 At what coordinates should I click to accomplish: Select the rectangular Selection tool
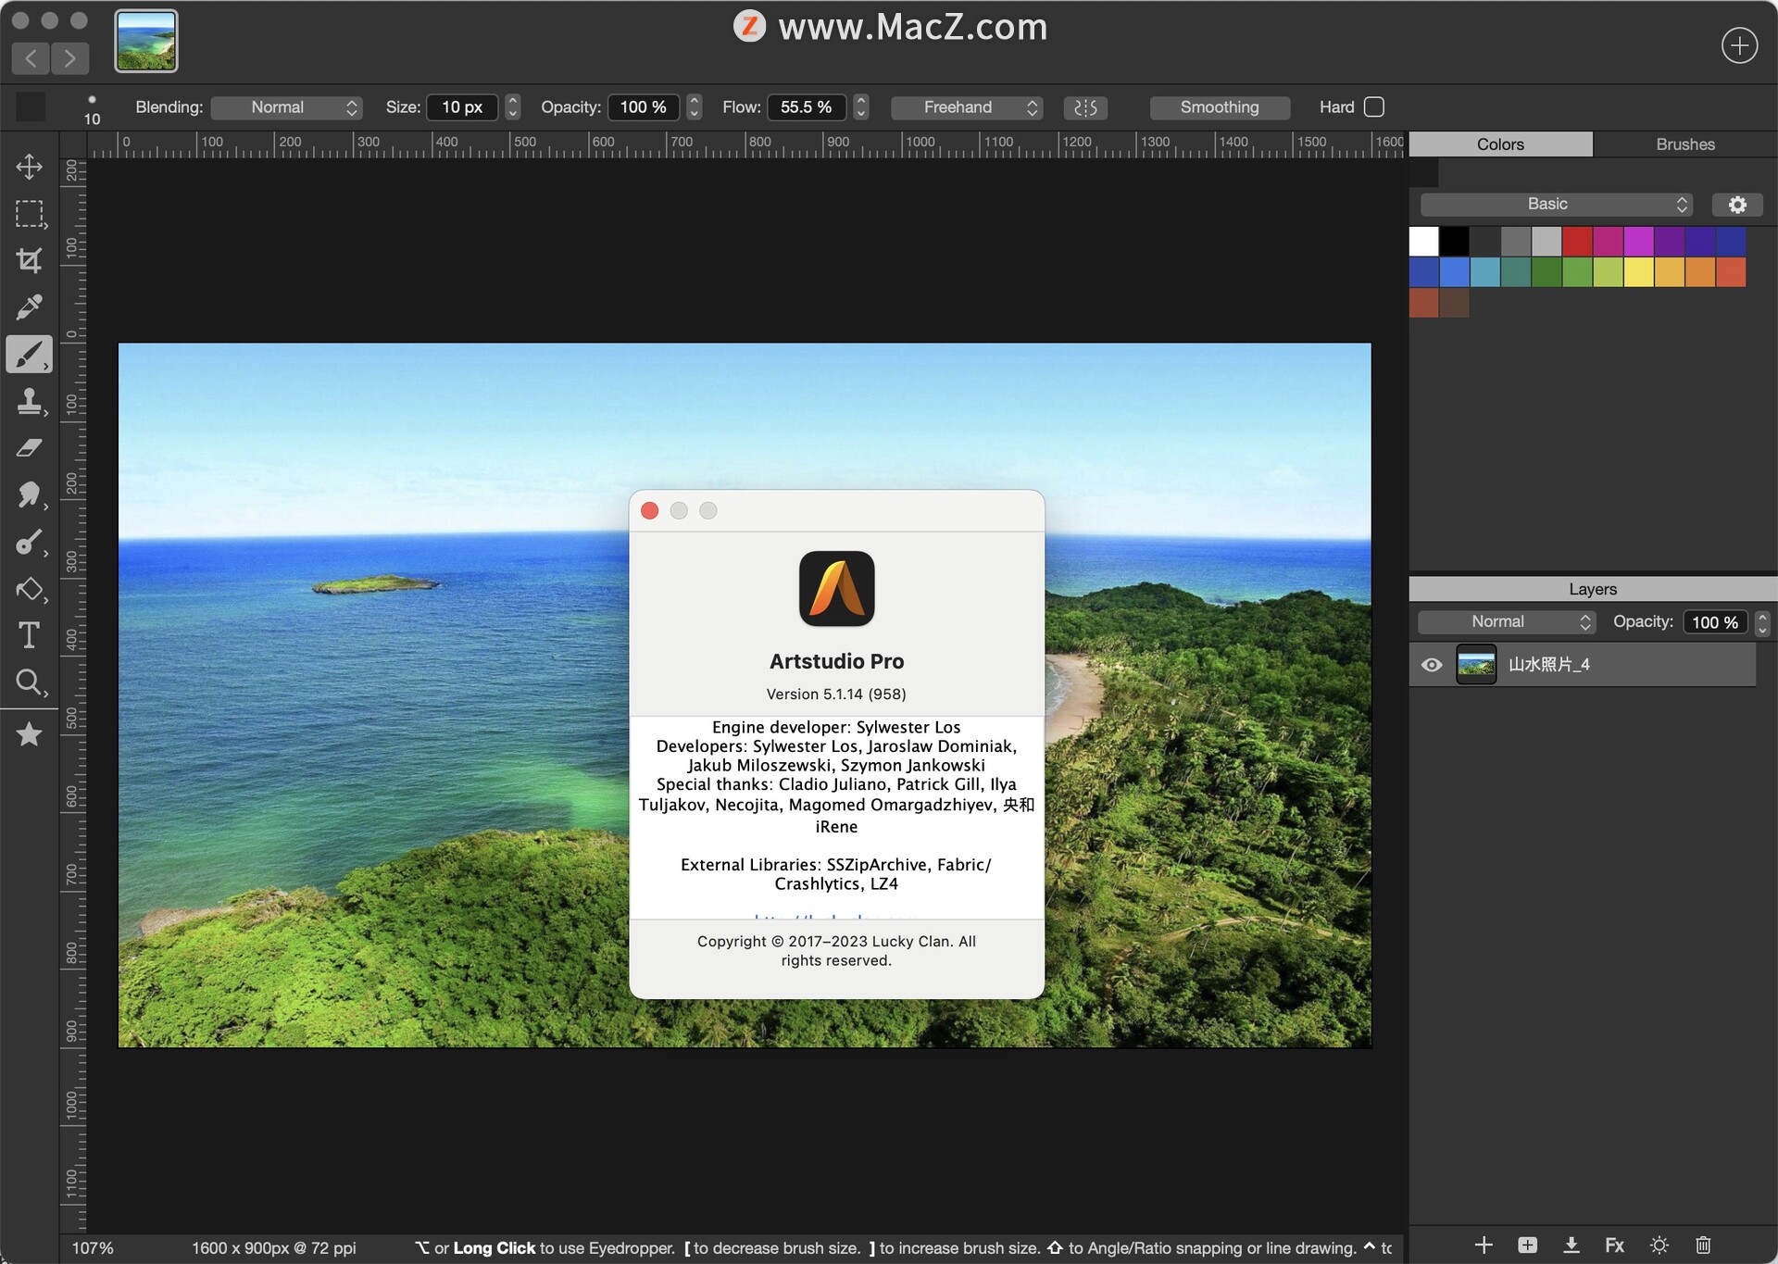click(x=29, y=214)
